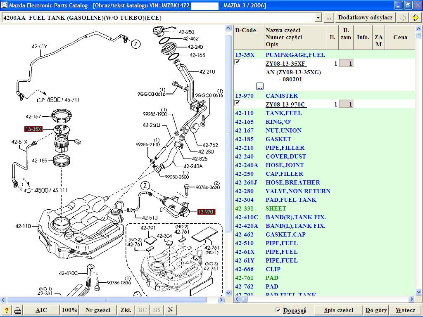The image size is (423, 317).
Task: Click the 100% zoom button
Action: [69, 310]
